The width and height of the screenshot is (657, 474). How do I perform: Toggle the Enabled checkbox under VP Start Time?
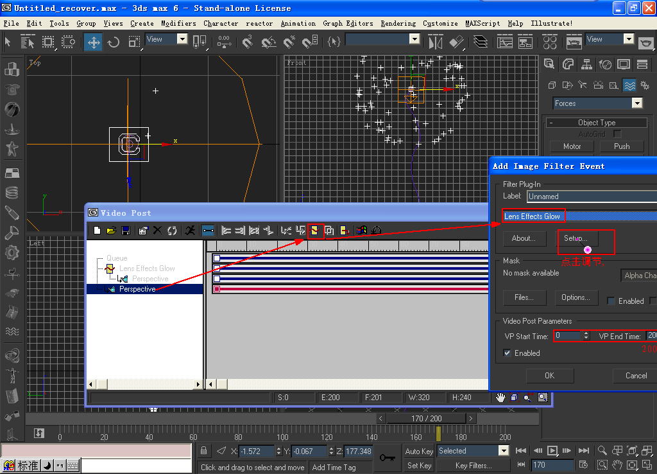(x=507, y=353)
